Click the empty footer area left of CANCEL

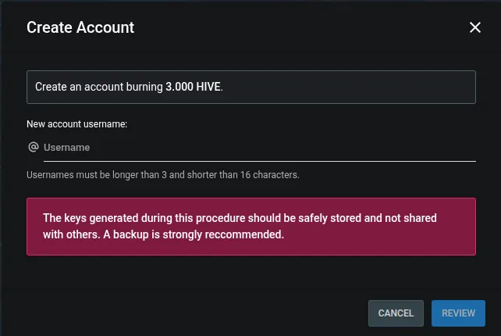coord(185,313)
